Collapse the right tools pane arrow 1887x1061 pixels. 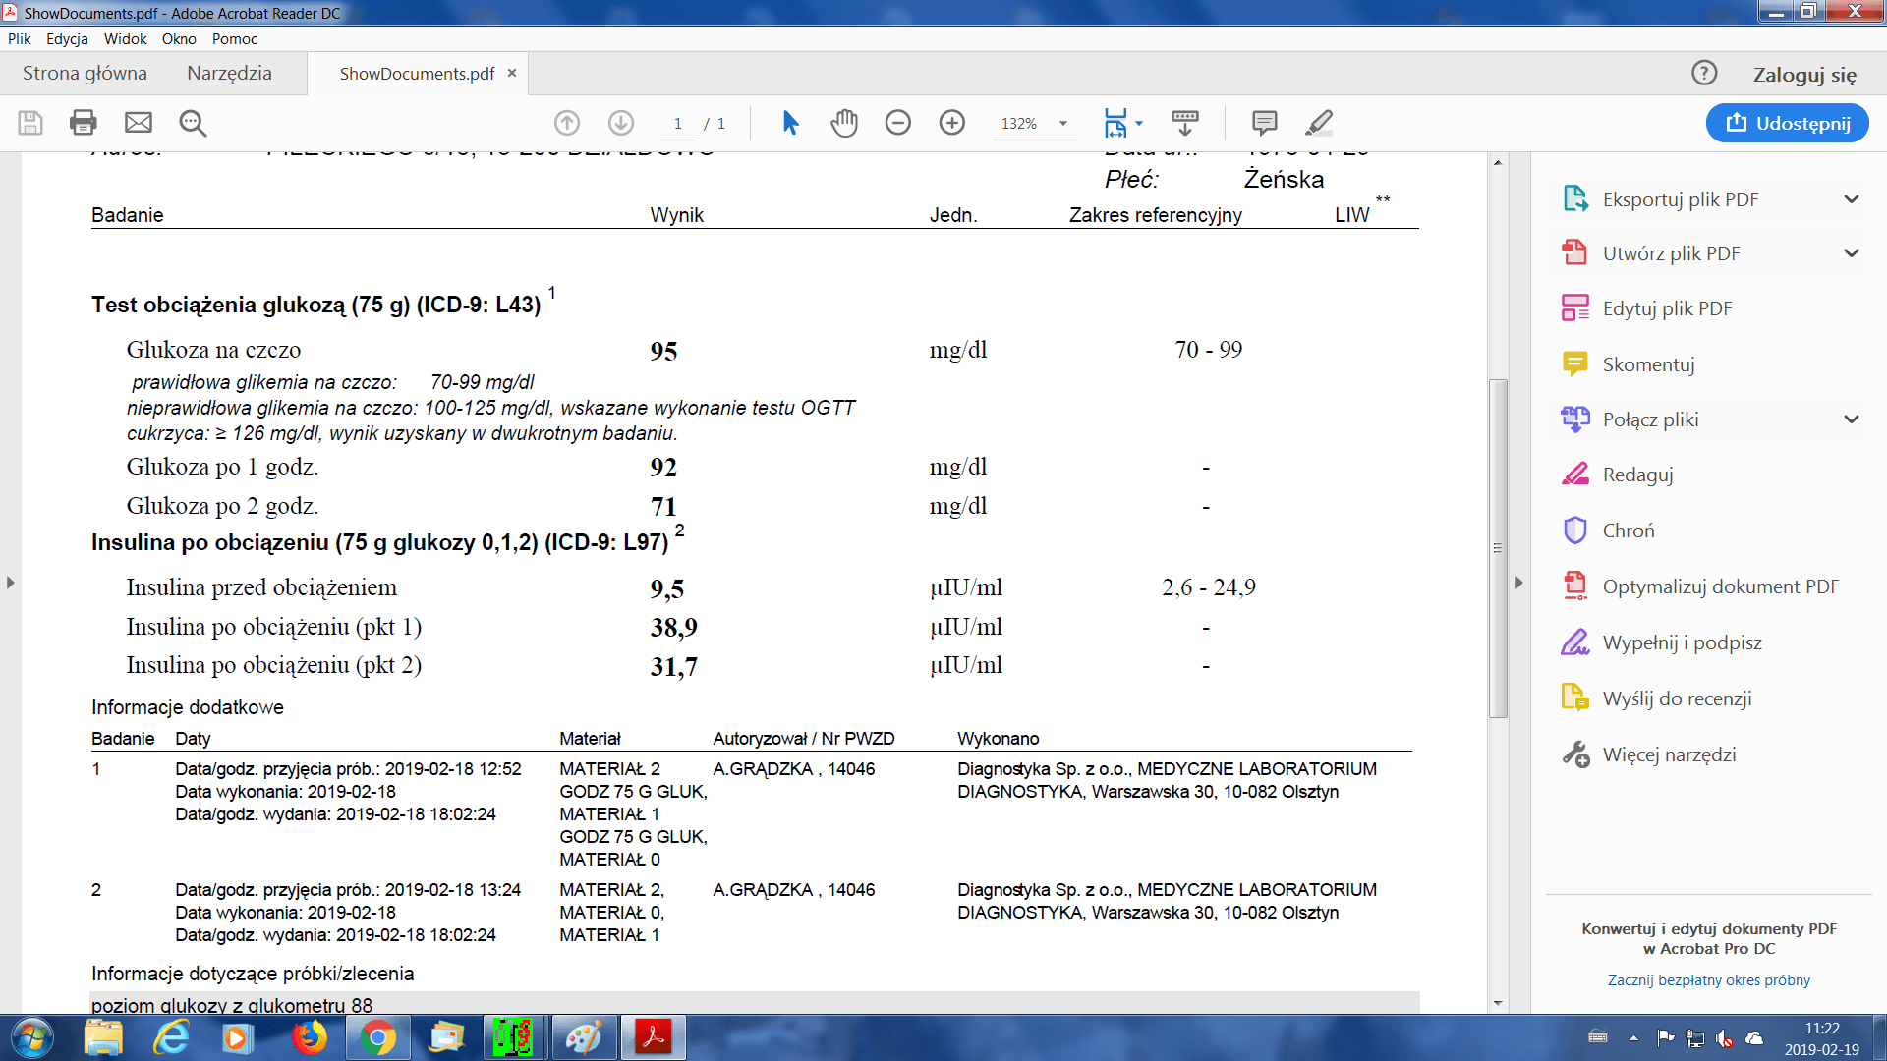(1518, 583)
